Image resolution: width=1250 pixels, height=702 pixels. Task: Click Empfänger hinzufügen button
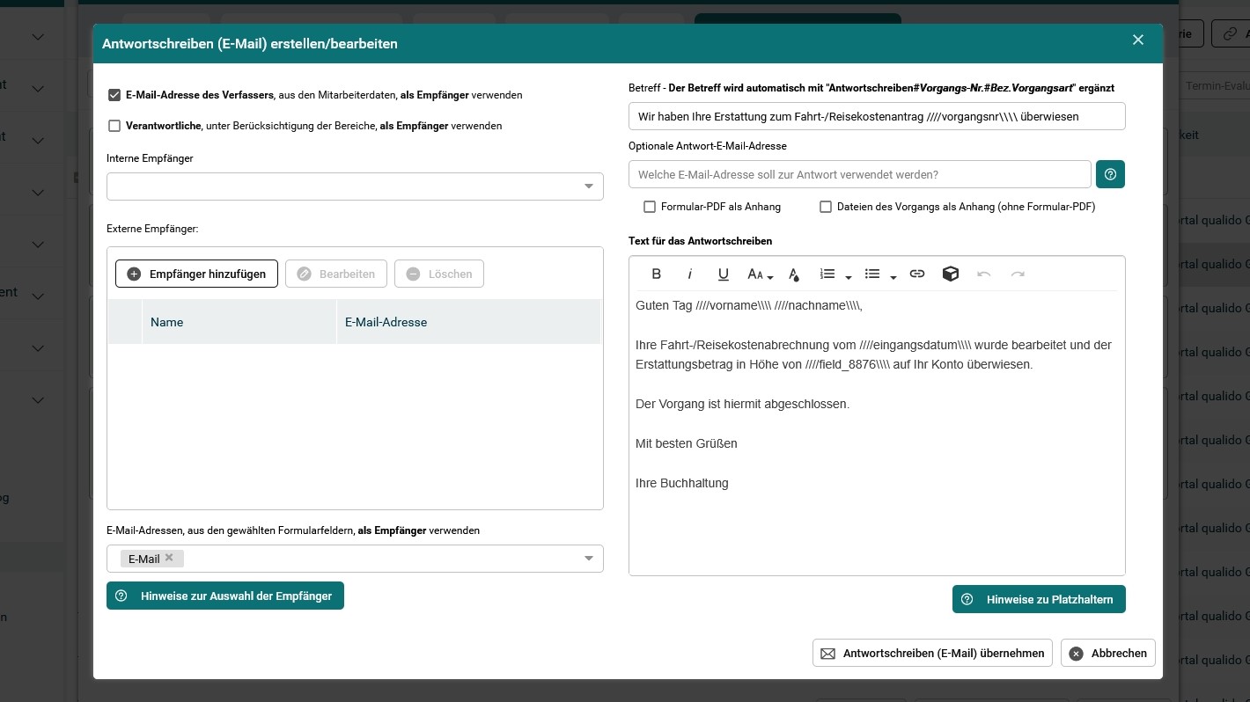[x=196, y=274]
